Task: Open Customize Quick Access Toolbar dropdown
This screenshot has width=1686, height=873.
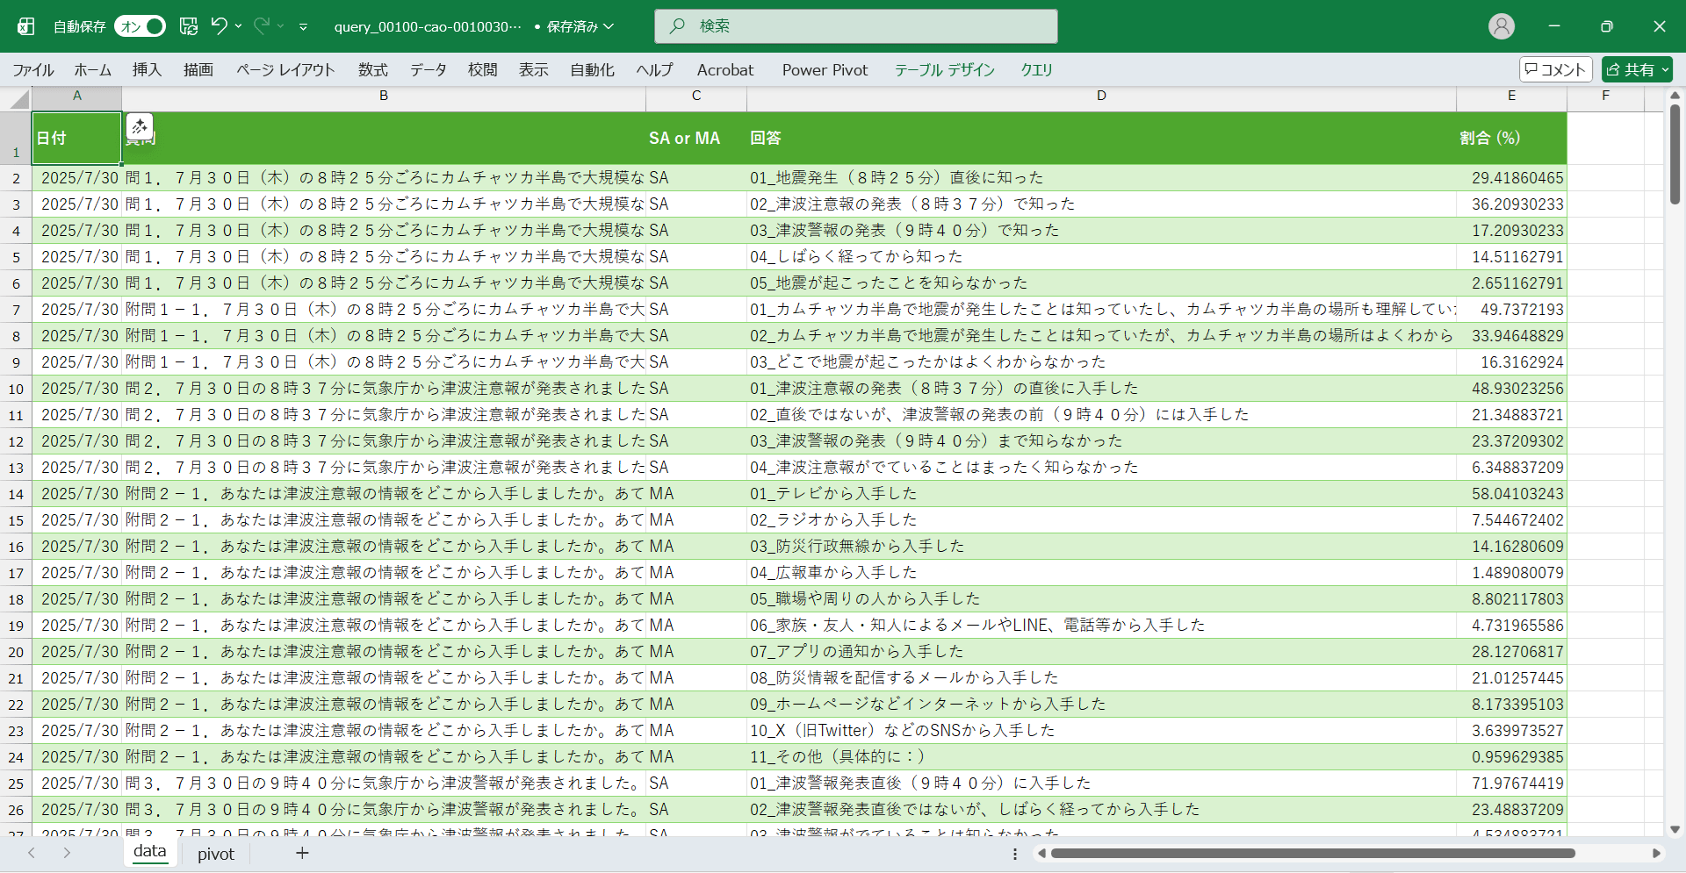Action: point(303,27)
